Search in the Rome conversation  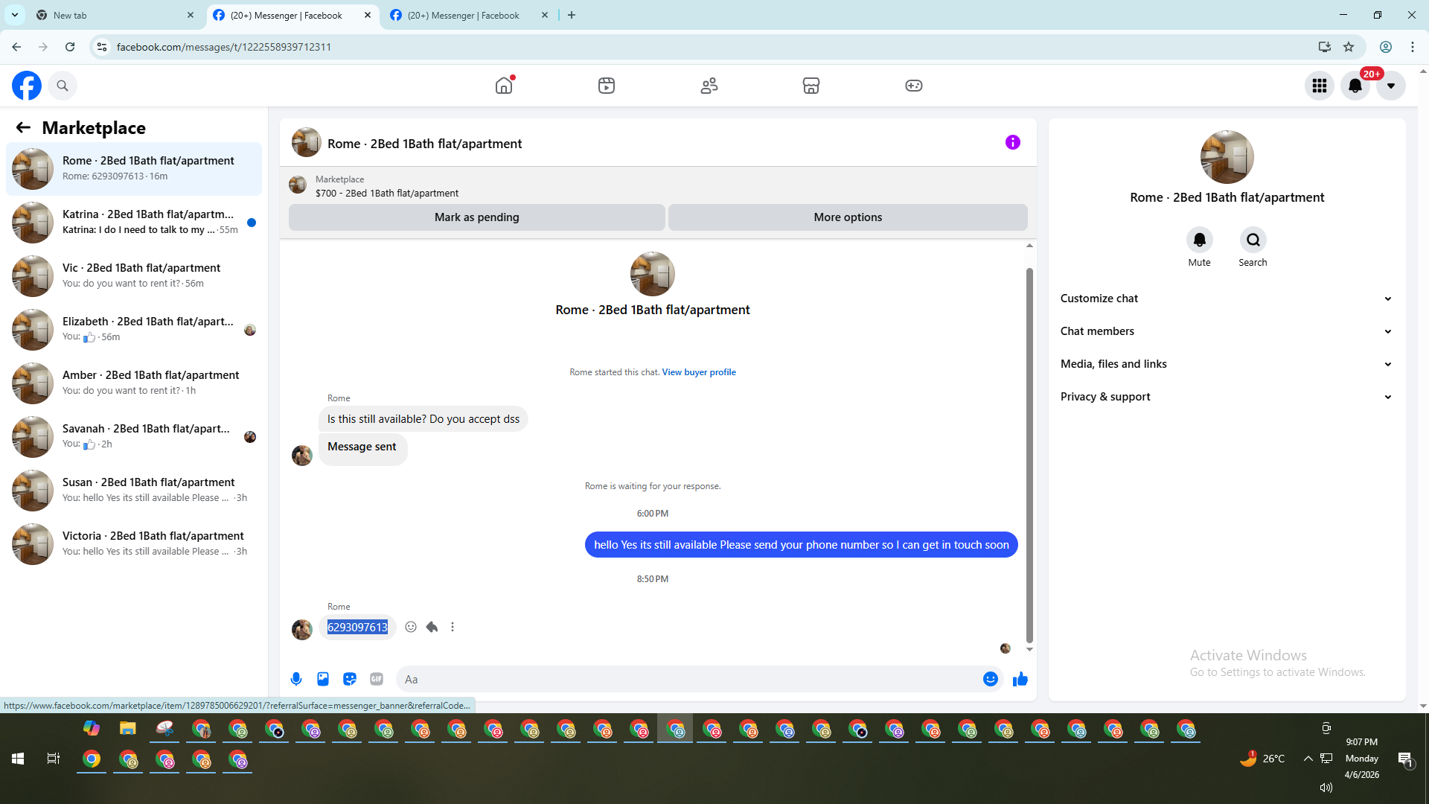coord(1253,240)
